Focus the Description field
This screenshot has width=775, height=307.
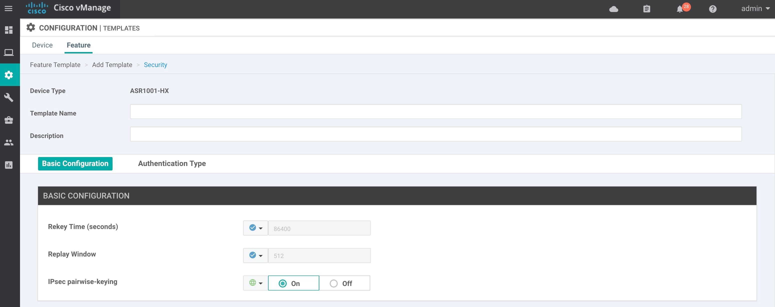click(436, 134)
